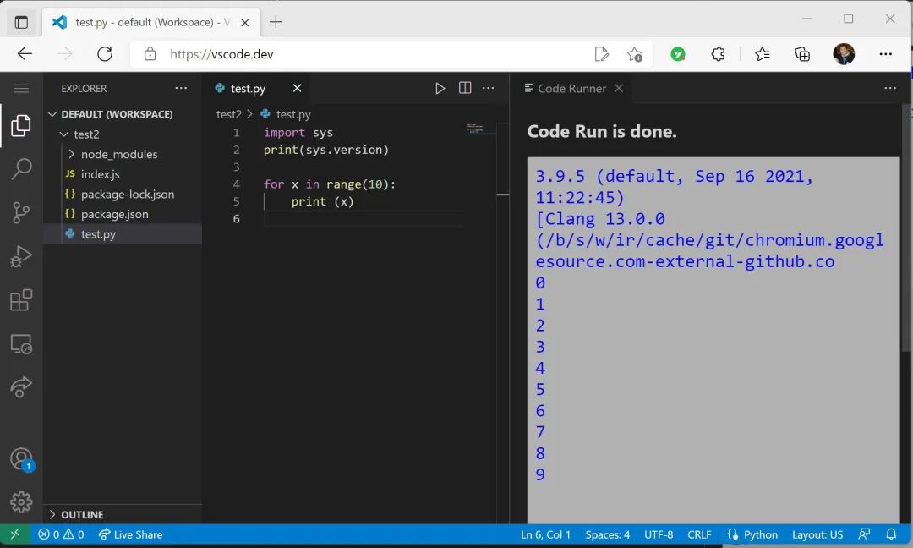
Task: Open the Source Control panel
Action: (x=21, y=213)
